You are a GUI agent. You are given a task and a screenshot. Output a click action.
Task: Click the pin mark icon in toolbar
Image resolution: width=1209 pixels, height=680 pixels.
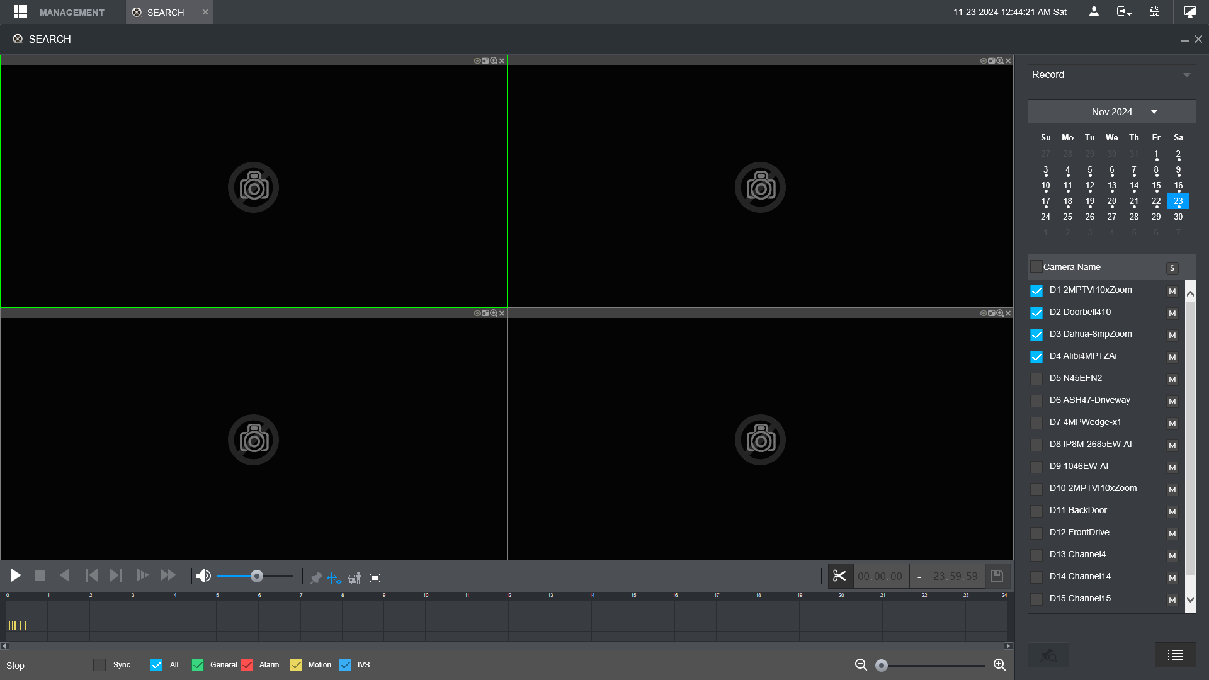(316, 578)
